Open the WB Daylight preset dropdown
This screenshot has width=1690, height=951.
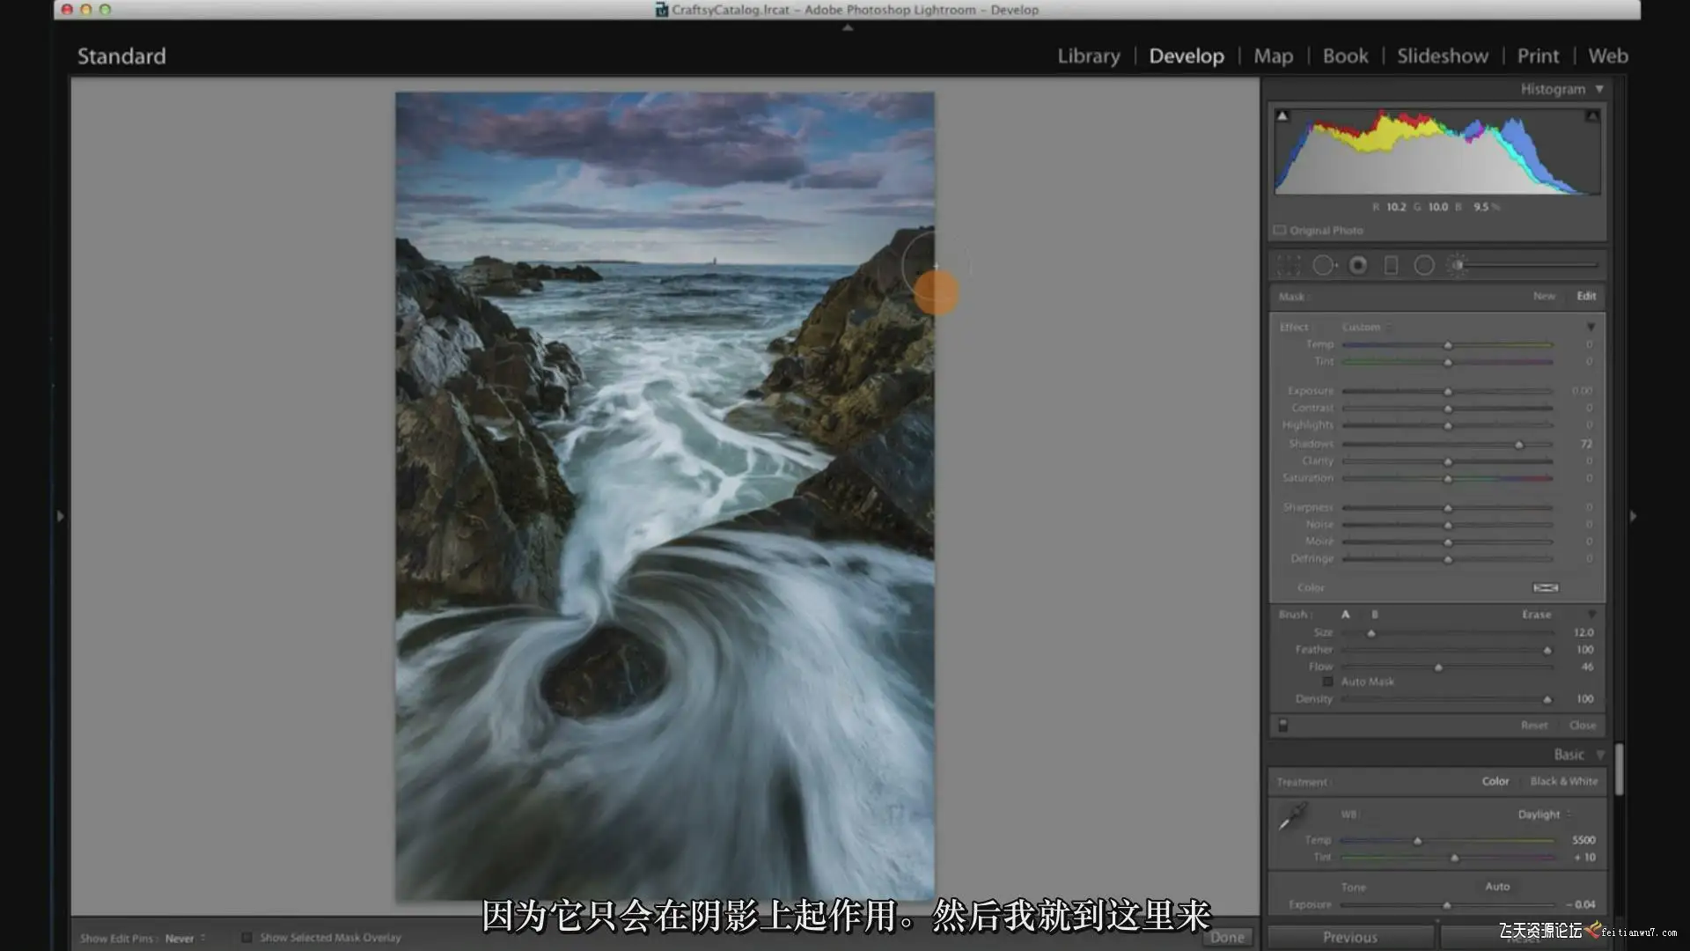tap(1544, 815)
